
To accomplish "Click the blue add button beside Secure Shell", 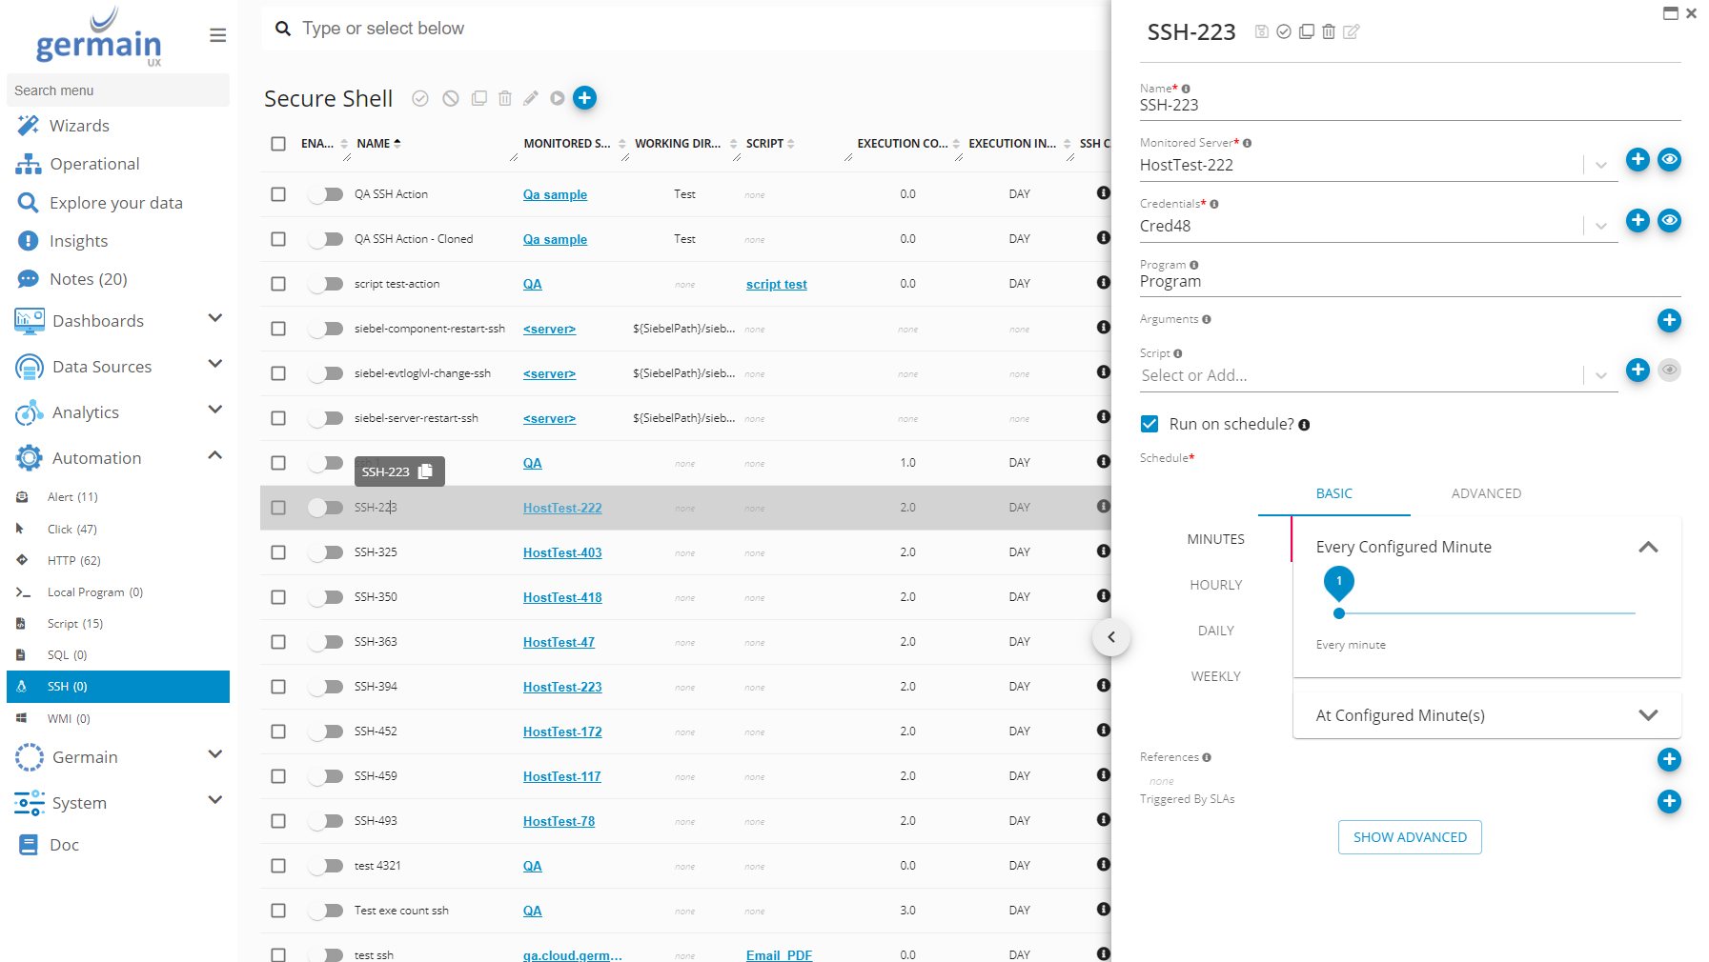I will coord(585,98).
